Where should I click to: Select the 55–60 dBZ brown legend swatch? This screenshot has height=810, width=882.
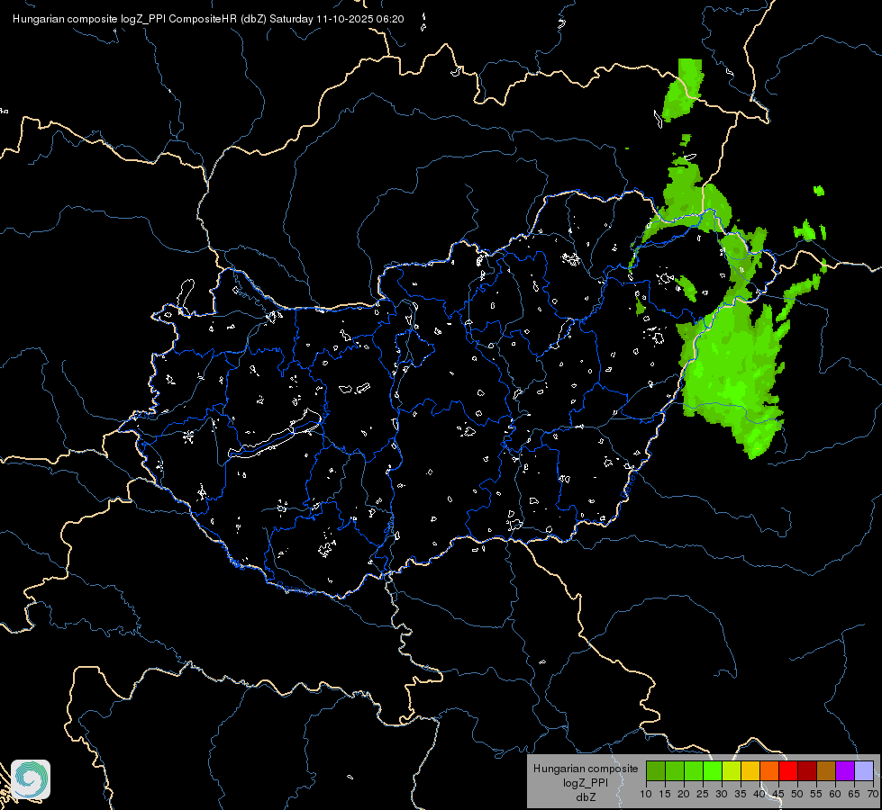826,770
